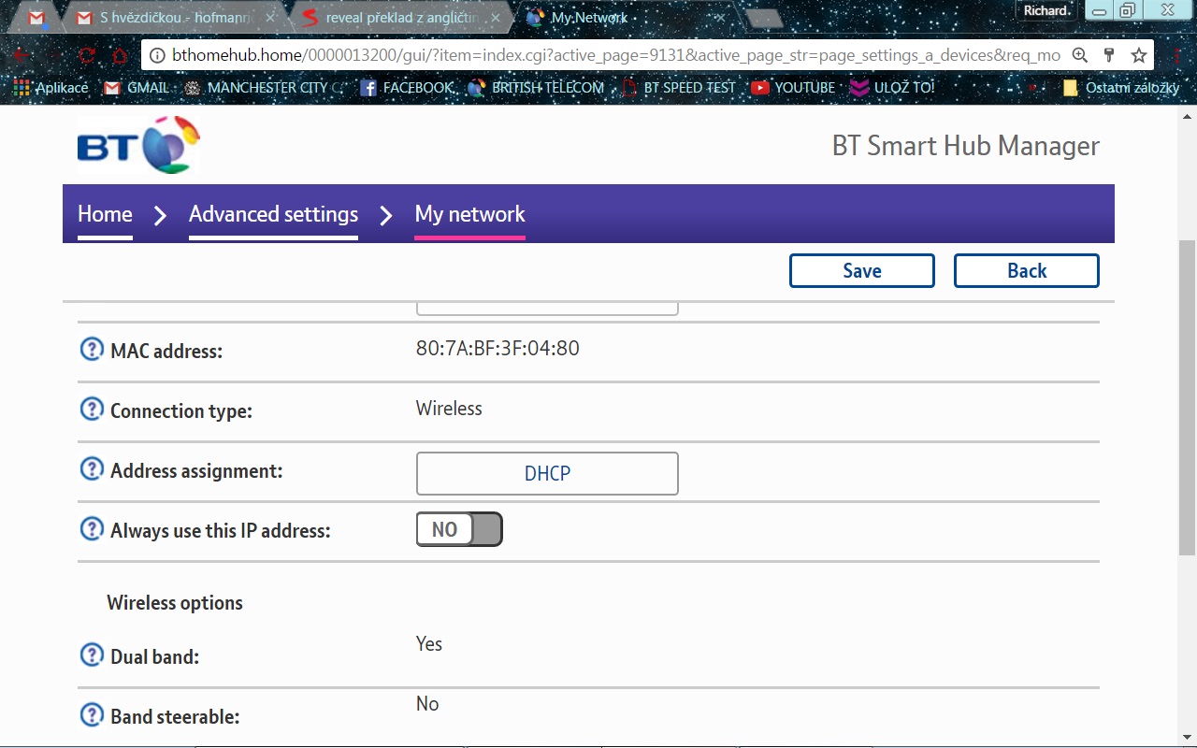This screenshot has width=1197, height=748.
Task: Open help for MAC address
Action: pos(92,350)
